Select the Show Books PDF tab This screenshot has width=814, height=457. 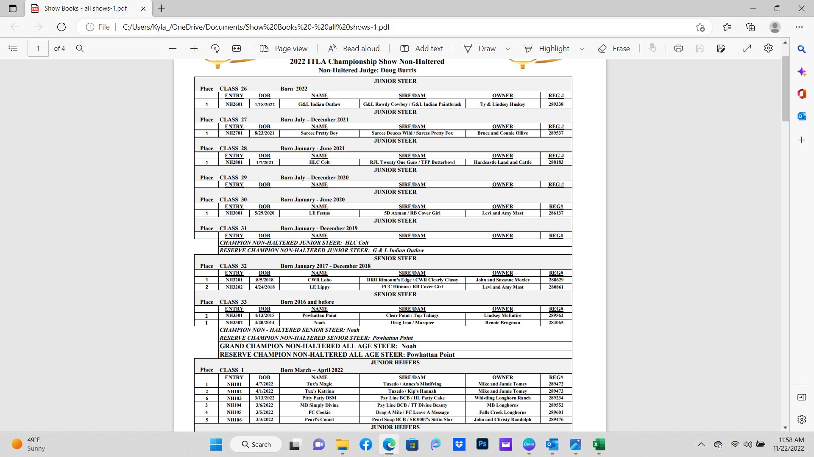(85, 8)
